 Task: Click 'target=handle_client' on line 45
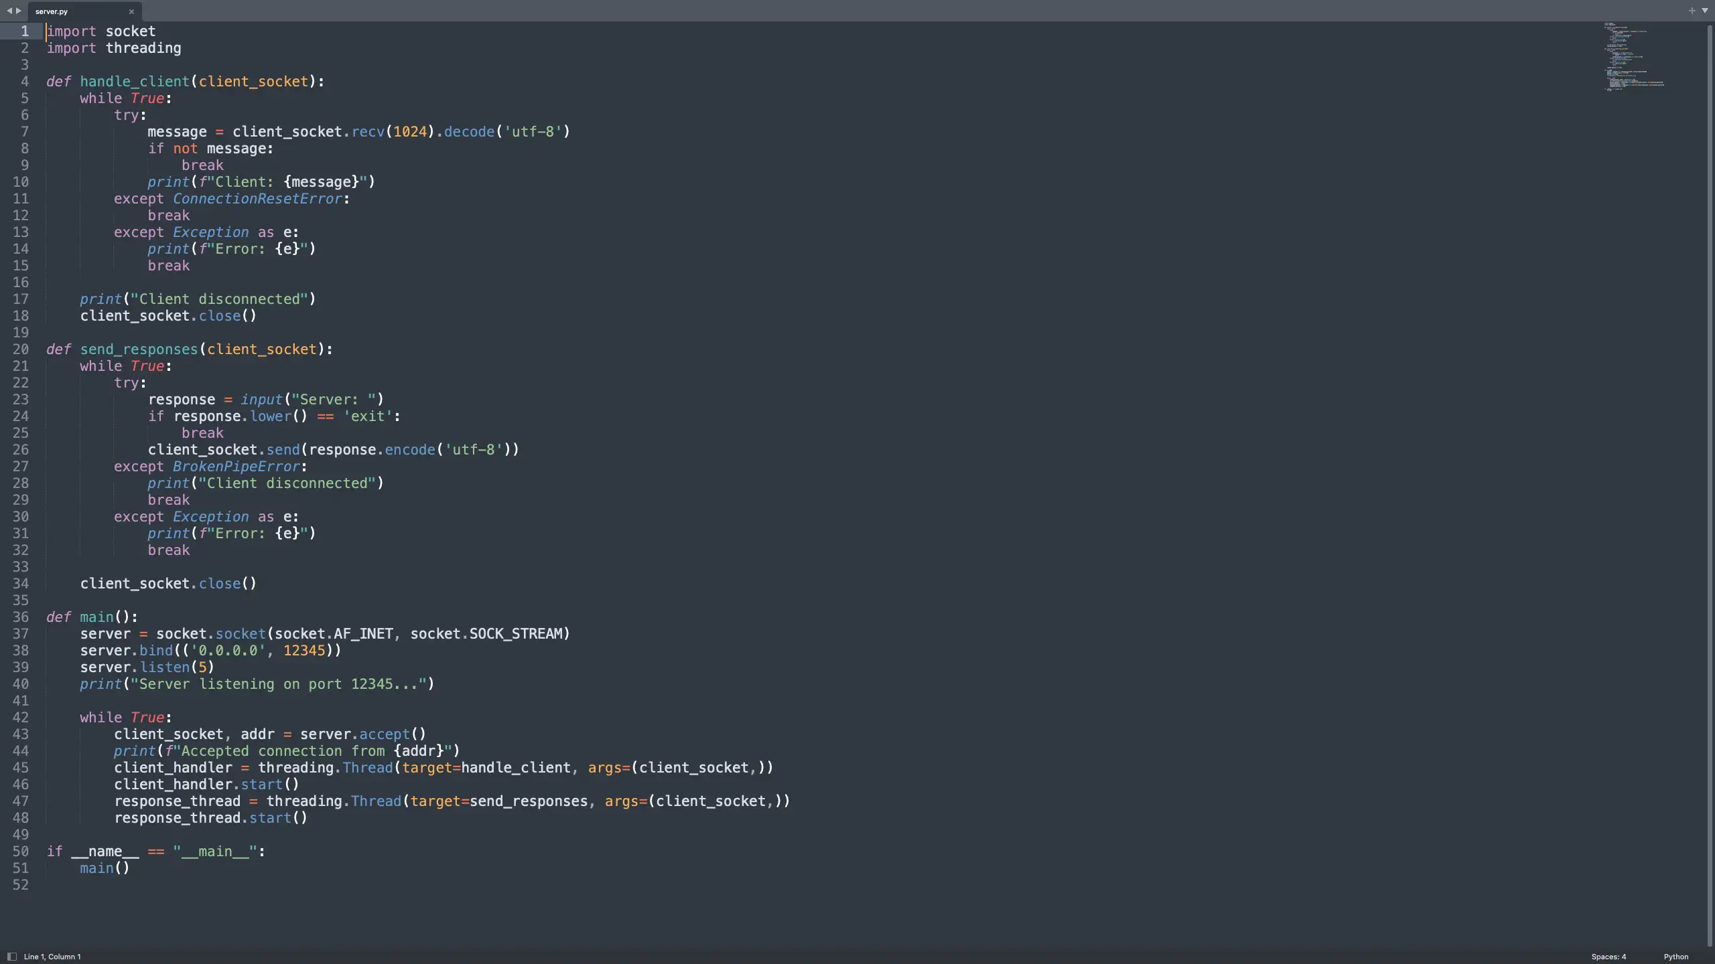[x=486, y=768]
